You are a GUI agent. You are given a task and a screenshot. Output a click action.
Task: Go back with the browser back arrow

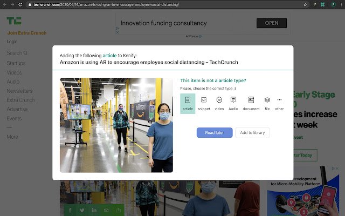tap(5, 4)
